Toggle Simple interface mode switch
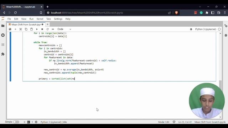228x128 pixels. tap(16, 122)
